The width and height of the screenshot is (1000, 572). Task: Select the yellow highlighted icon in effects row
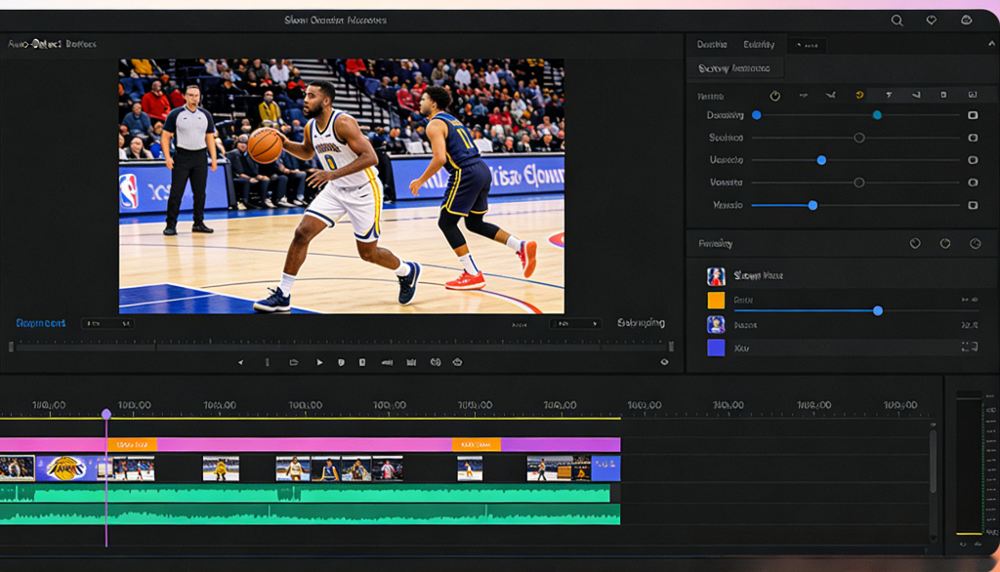point(859,96)
